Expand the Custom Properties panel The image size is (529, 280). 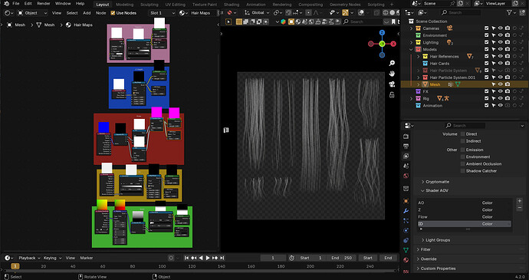(x=418, y=268)
